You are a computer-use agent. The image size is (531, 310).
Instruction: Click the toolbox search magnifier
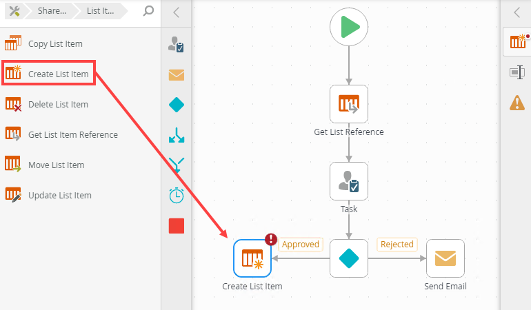(148, 11)
